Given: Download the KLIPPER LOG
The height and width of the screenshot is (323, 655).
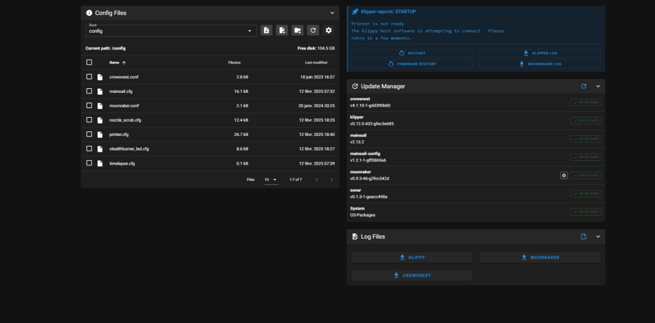Looking at the screenshot, I should tap(540, 54).
